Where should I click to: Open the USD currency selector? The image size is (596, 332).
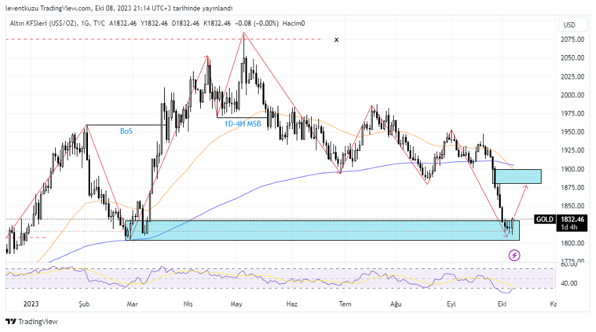click(569, 25)
